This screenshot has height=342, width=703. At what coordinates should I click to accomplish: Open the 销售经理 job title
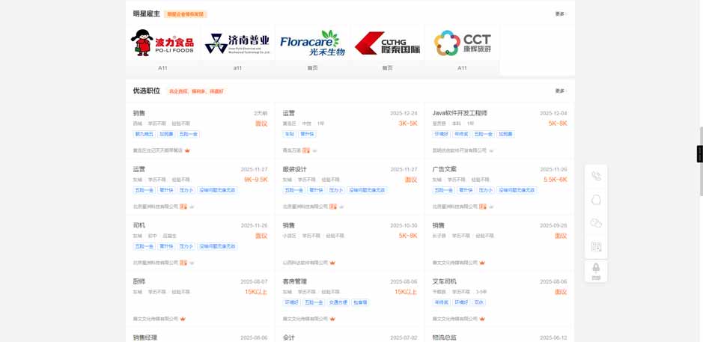coord(144,338)
